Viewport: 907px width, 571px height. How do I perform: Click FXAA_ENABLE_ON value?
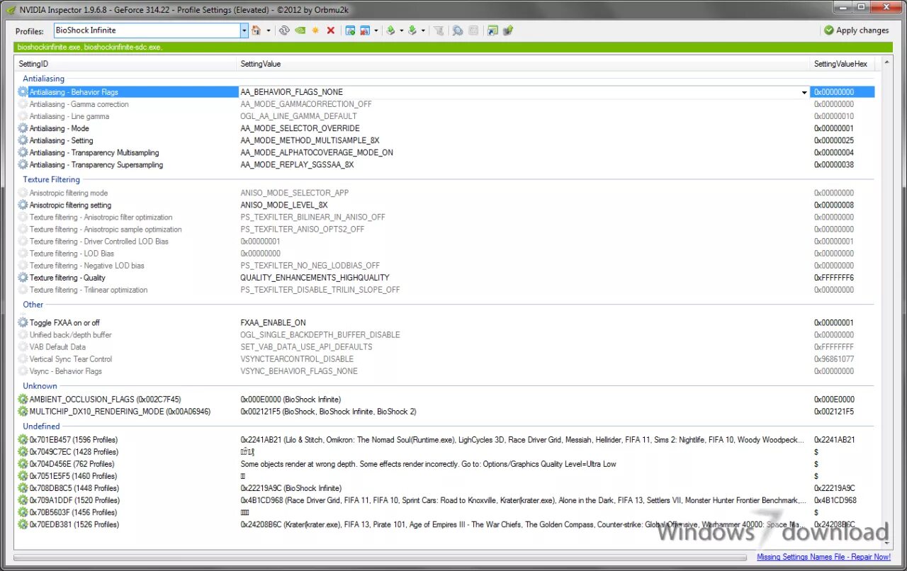coord(273,322)
